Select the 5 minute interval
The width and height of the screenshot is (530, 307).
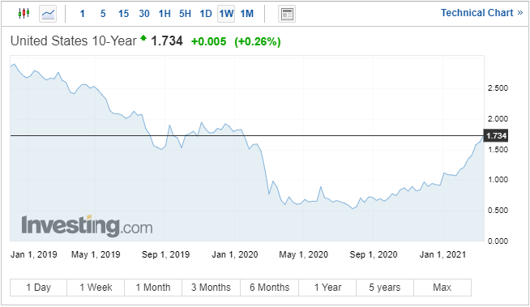coord(103,14)
